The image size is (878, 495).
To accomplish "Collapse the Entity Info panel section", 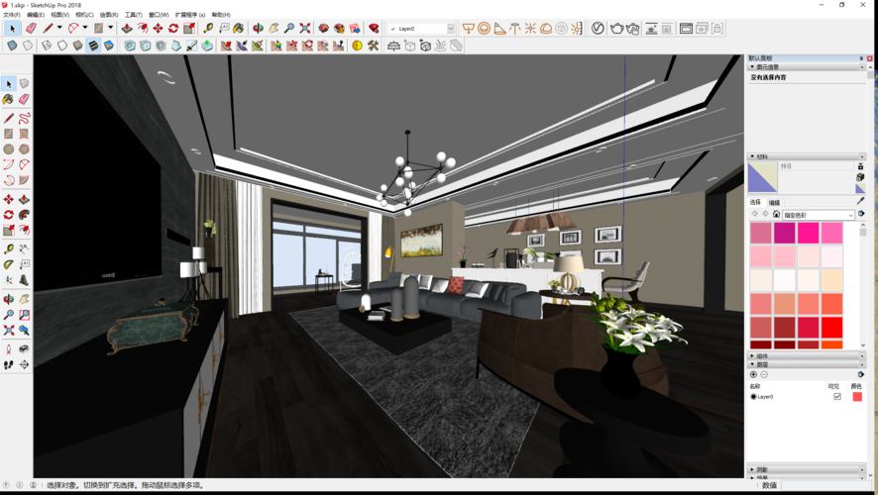I will click(x=752, y=67).
